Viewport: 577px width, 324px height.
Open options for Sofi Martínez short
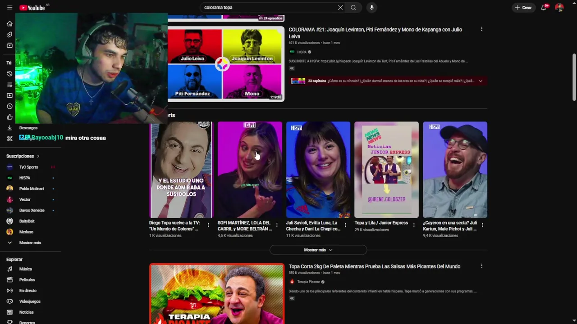coord(277,225)
